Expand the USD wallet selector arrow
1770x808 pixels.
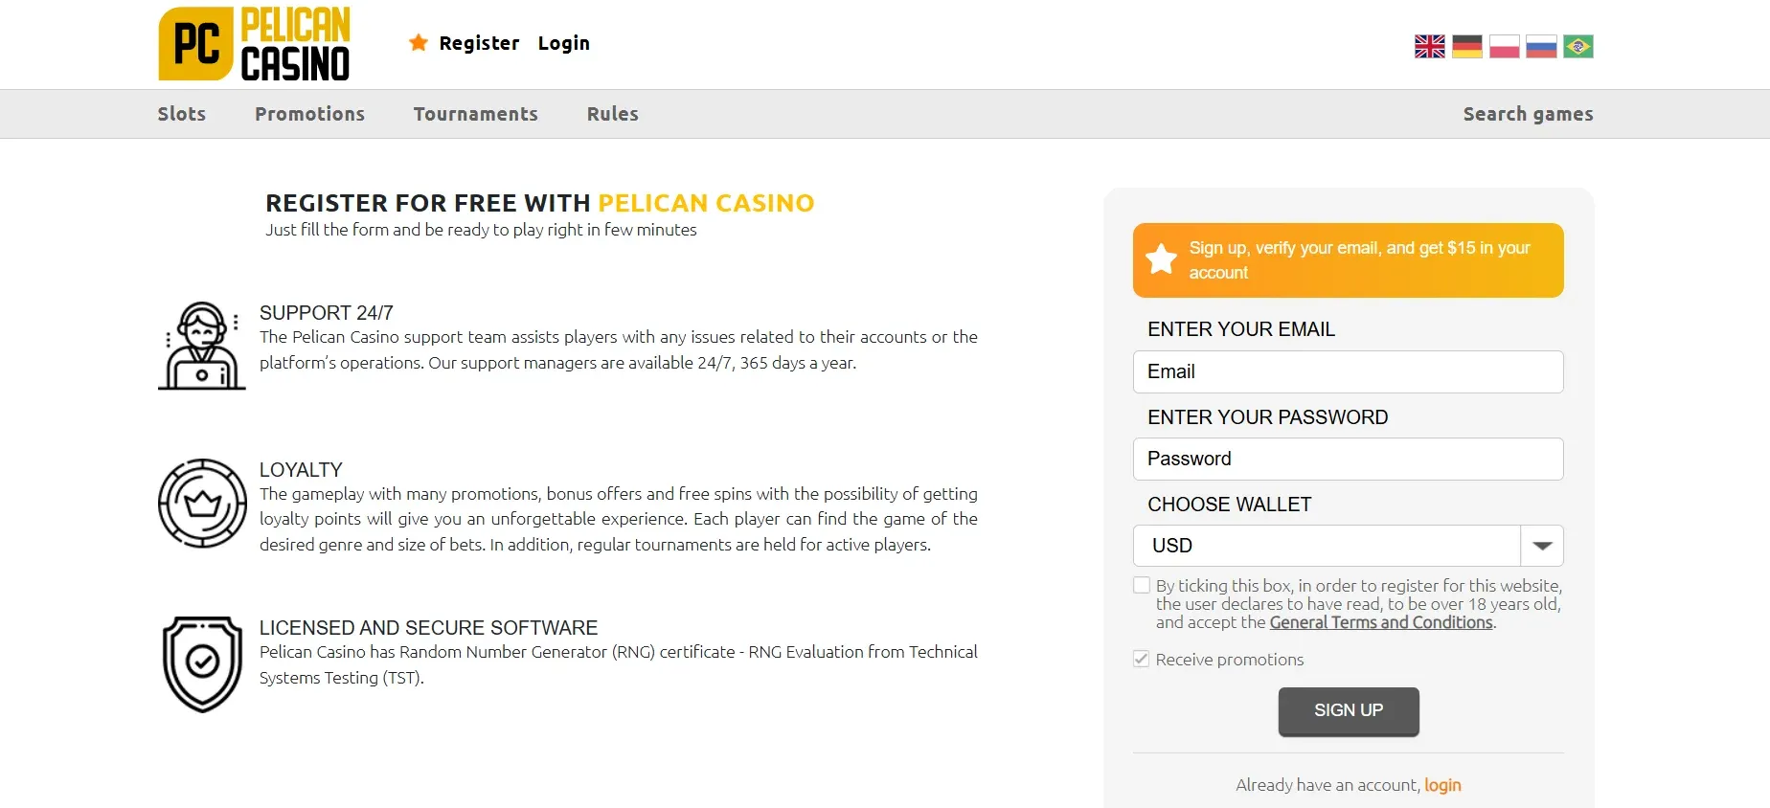1542,546
